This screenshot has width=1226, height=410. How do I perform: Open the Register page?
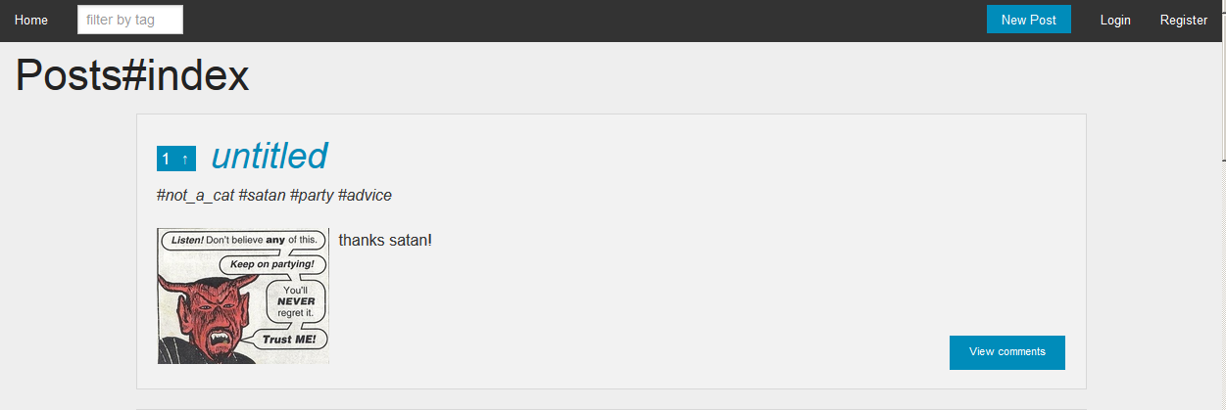(1184, 20)
